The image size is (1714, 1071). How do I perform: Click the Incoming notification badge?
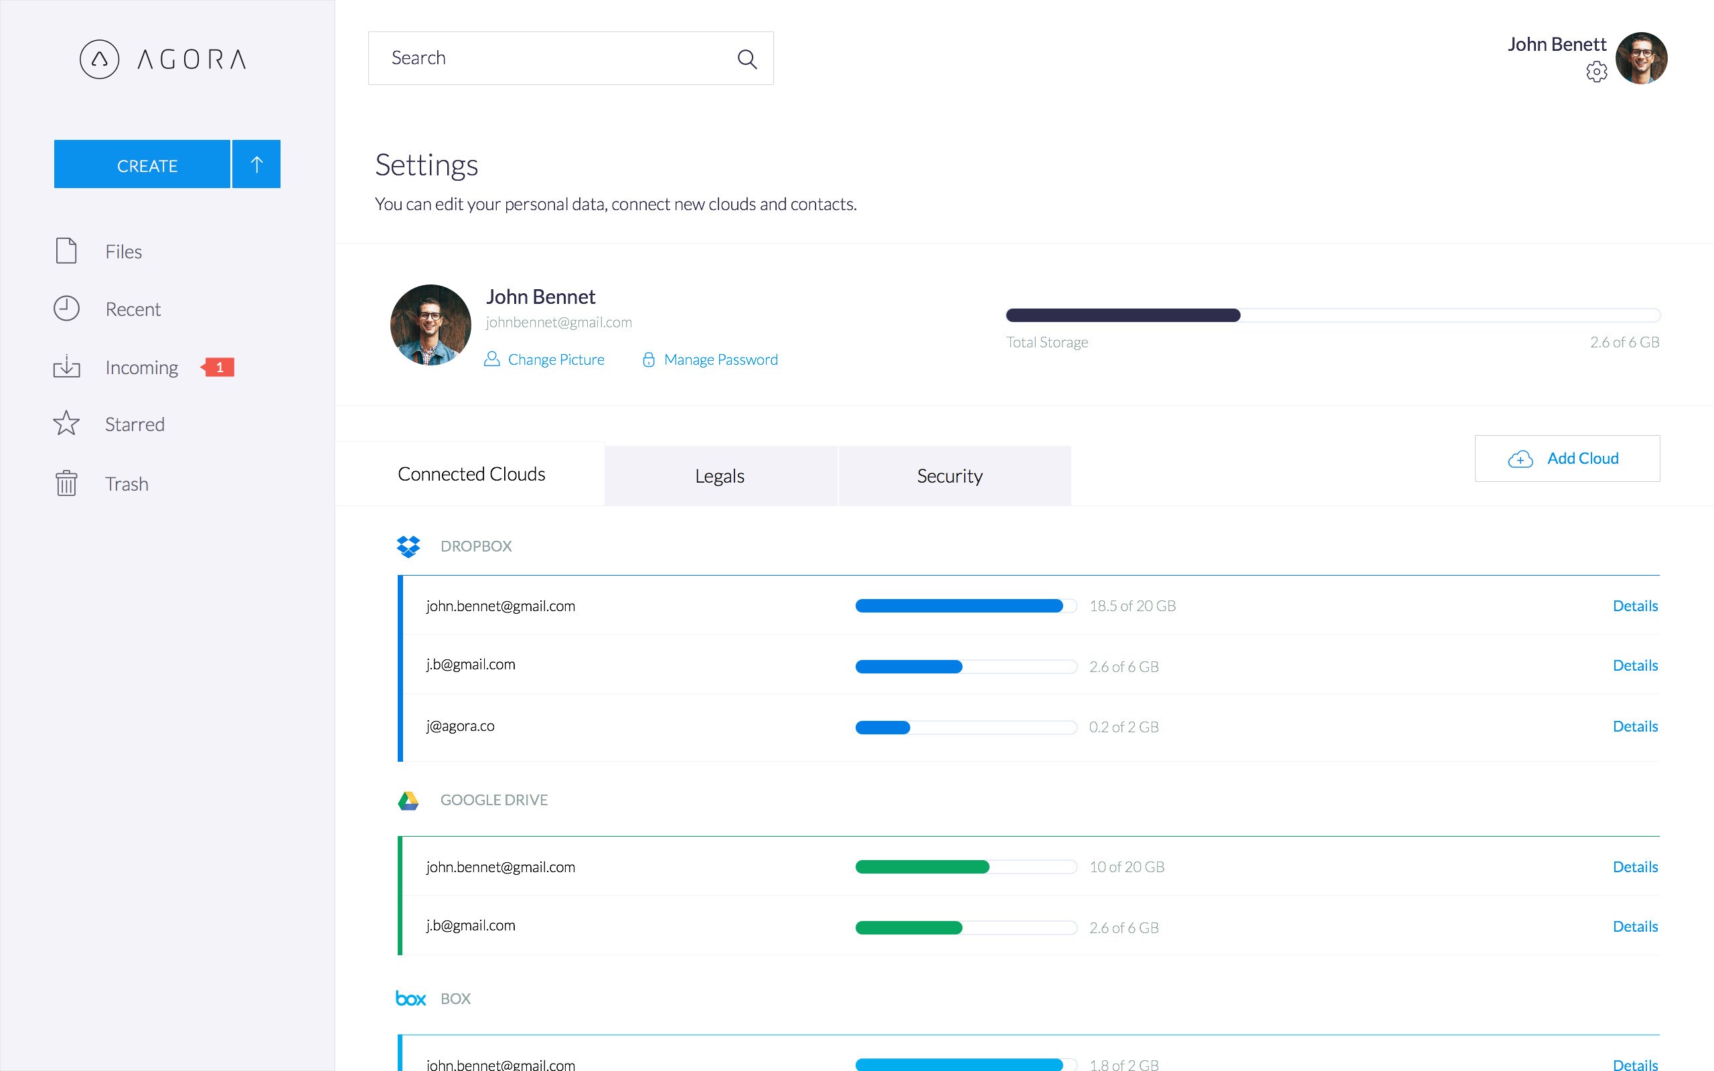pos(218,367)
